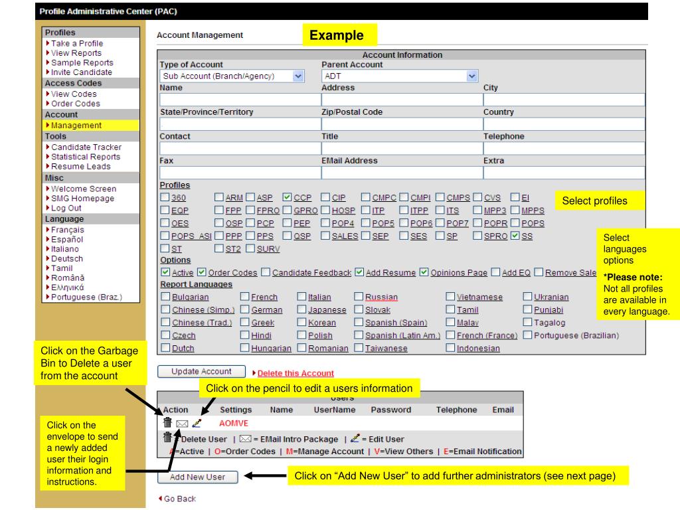The height and width of the screenshot is (510, 680).
Task: Click Log Out in sidebar
Action: [66, 208]
